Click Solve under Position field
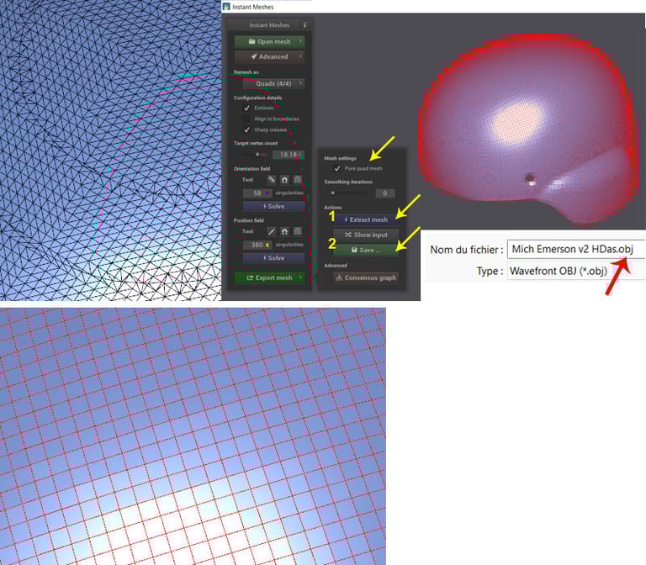Viewport: 646px width, 565px height. 273,258
